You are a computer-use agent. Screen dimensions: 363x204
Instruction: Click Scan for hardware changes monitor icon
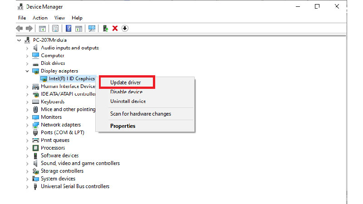pos(92,29)
